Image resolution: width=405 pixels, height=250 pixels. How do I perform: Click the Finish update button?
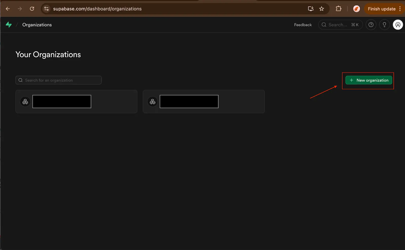point(381,9)
